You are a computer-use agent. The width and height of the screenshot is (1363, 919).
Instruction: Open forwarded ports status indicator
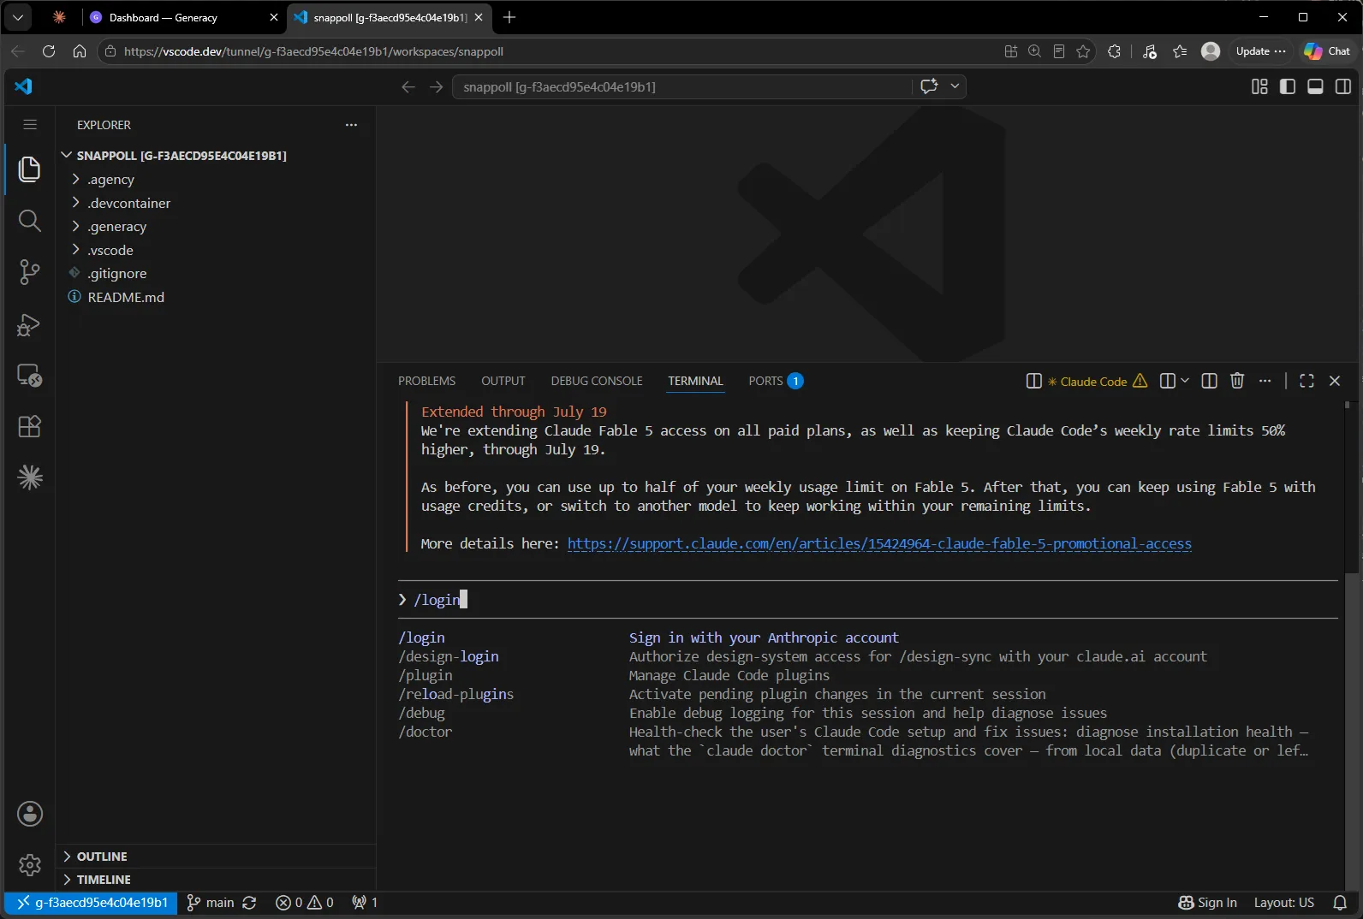[365, 903]
